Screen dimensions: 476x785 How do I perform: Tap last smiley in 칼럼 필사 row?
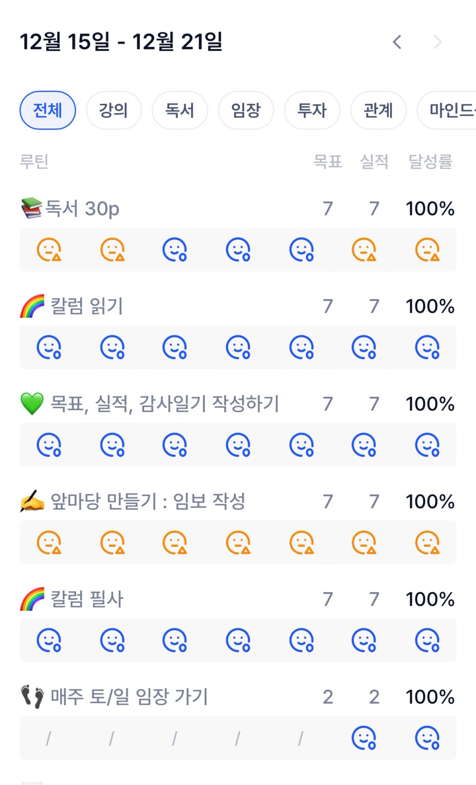[x=427, y=641]
